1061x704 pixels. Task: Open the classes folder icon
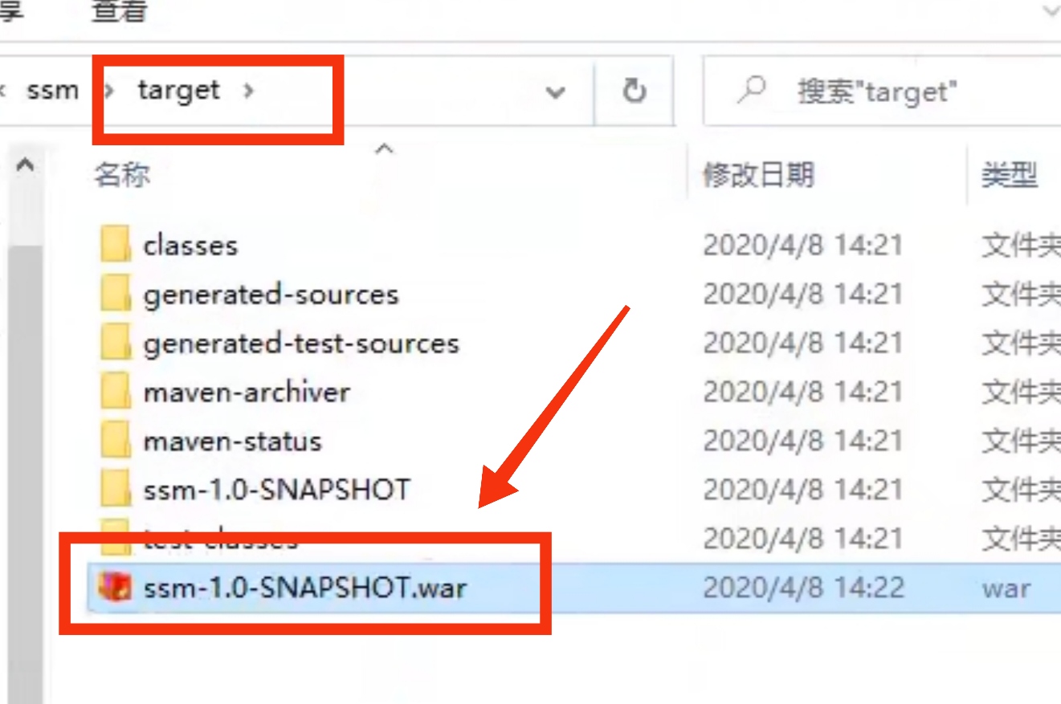click(x=116, y=245)
